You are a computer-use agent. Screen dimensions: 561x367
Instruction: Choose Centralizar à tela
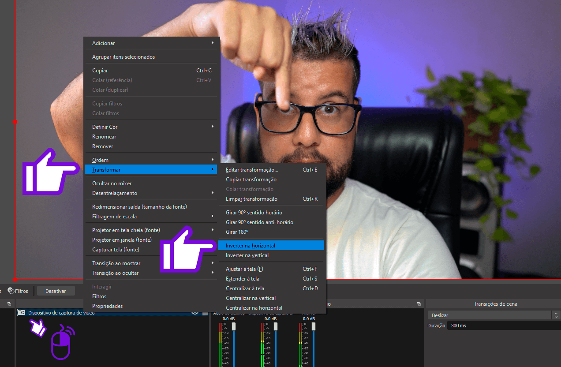(x=272, y=288)
